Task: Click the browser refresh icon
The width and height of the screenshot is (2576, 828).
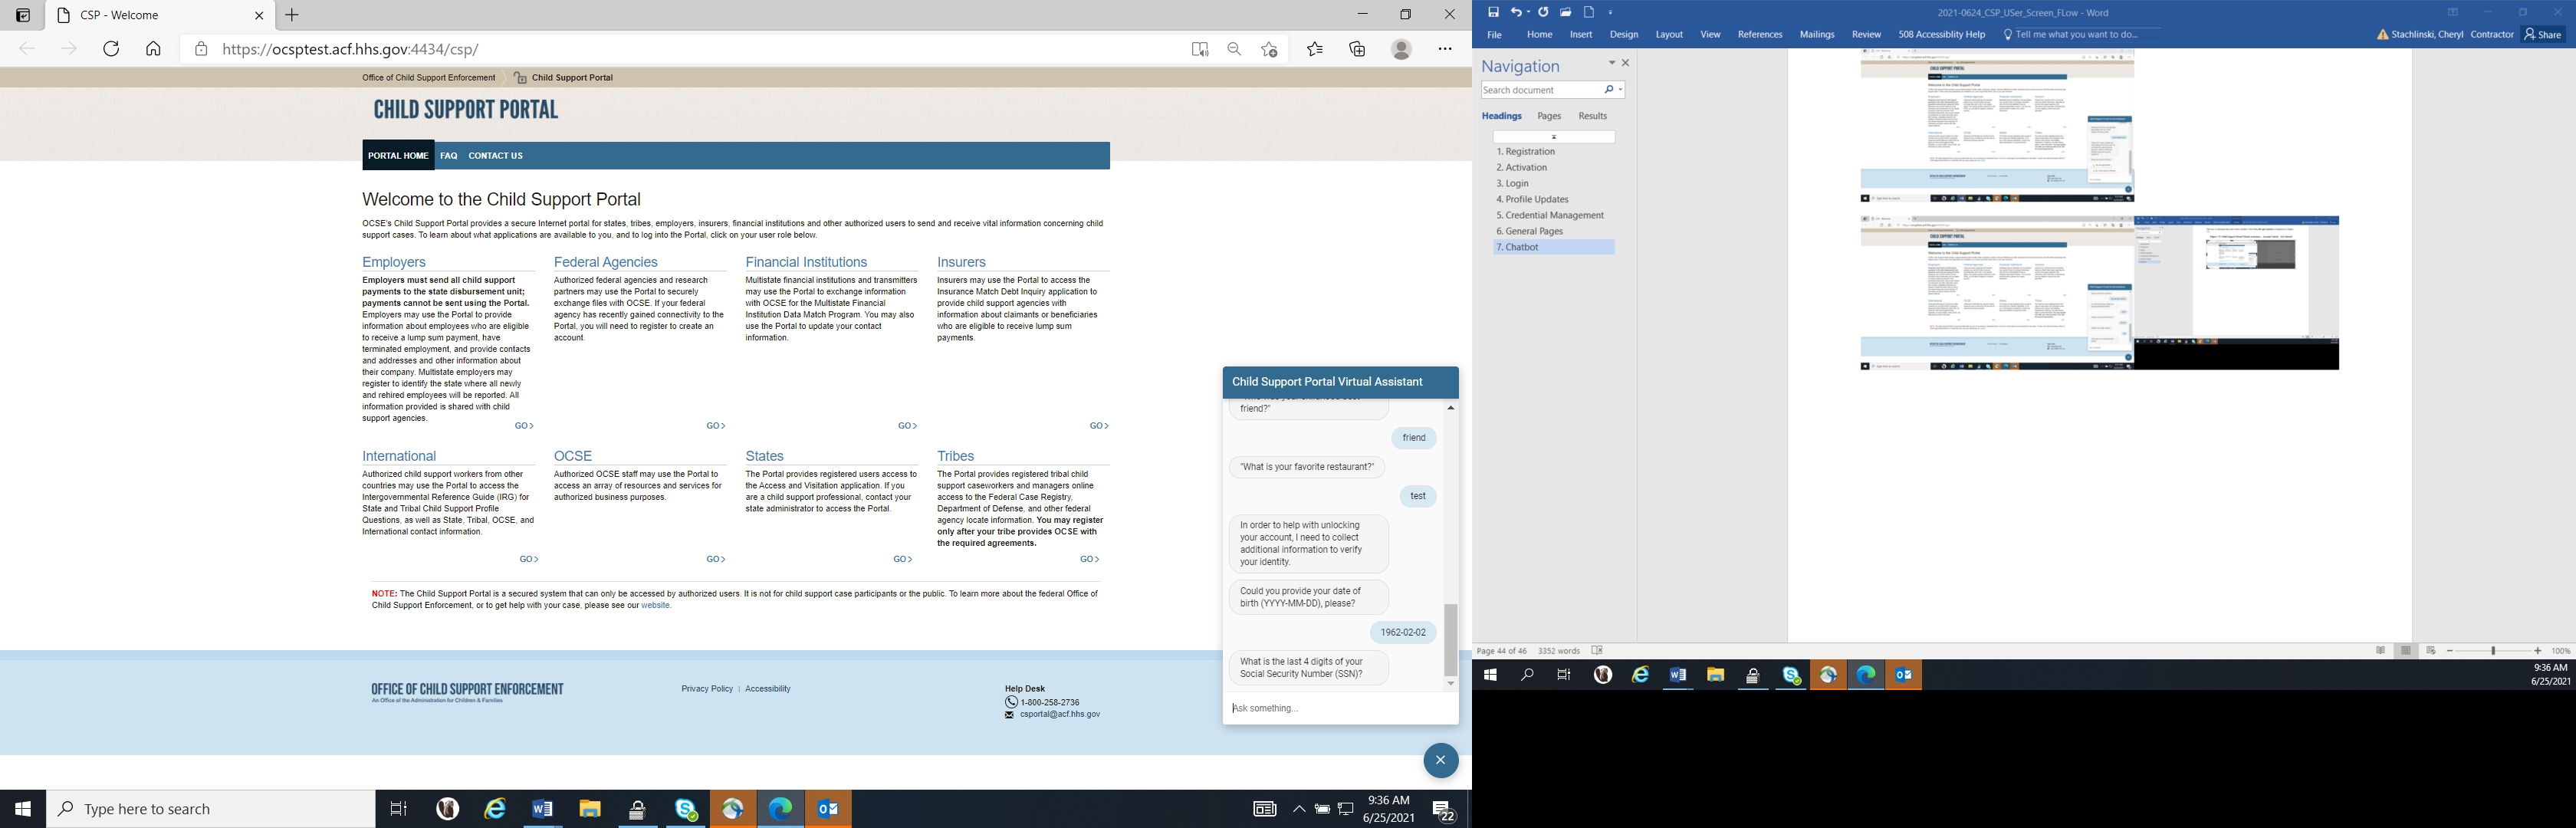Action: (x=111, y=49)
